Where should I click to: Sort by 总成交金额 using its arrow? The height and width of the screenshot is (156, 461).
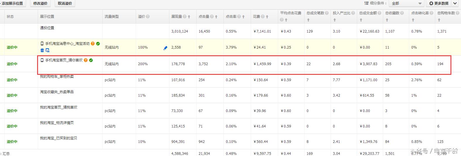[361, 20]
